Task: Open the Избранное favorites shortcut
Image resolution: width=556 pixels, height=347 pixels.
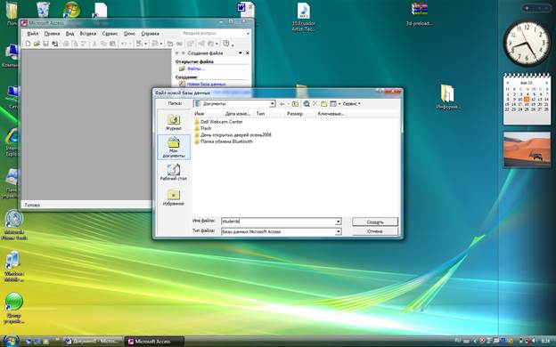Action: pos(174,198)
